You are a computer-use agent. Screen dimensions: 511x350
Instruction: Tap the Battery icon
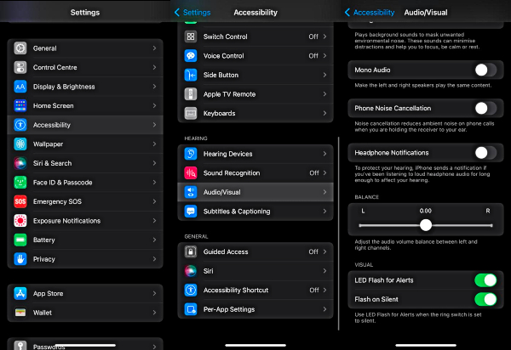coord(20,240)
